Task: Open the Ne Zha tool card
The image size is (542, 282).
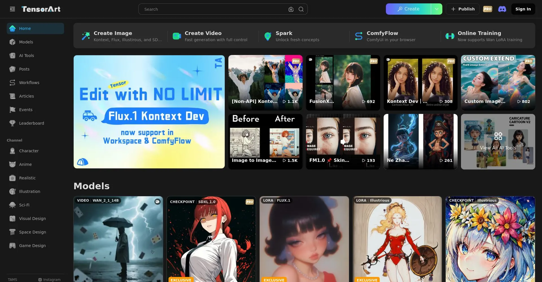Action: [x=421, y=142]
